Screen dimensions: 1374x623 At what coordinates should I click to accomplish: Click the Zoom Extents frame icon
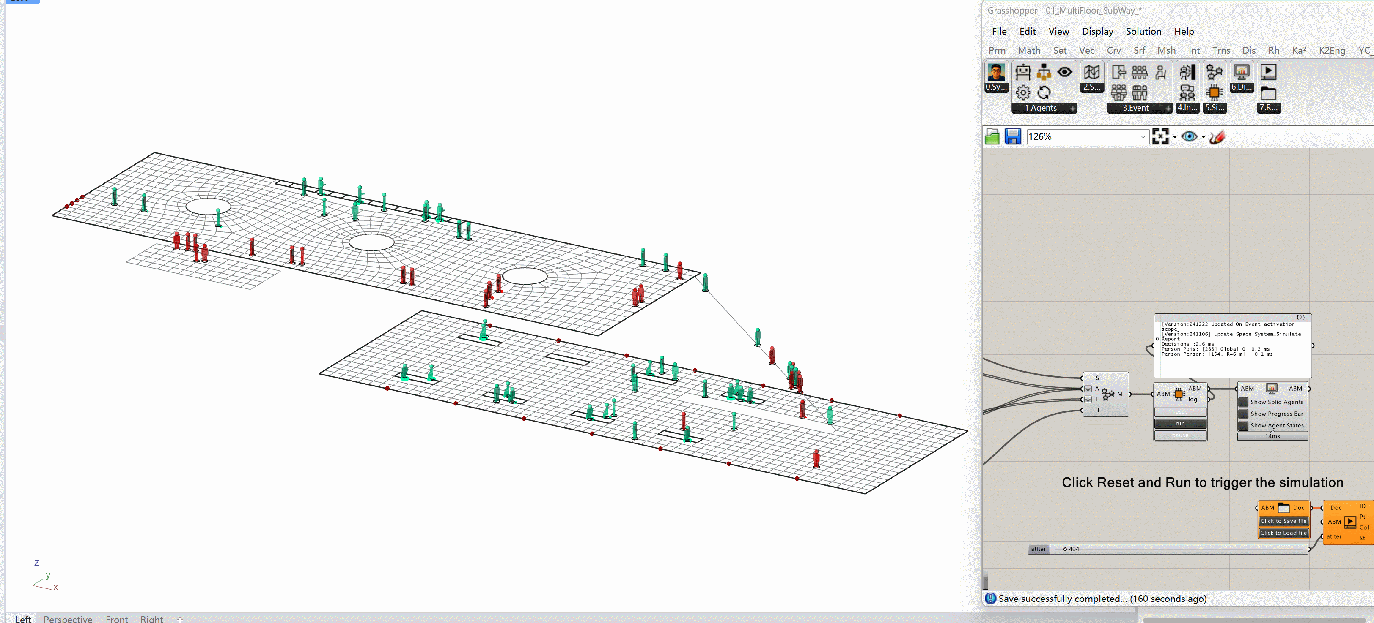[x=1160, y=137]
